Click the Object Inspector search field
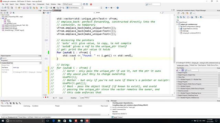220x123 pixels. [x=21, y=58]
